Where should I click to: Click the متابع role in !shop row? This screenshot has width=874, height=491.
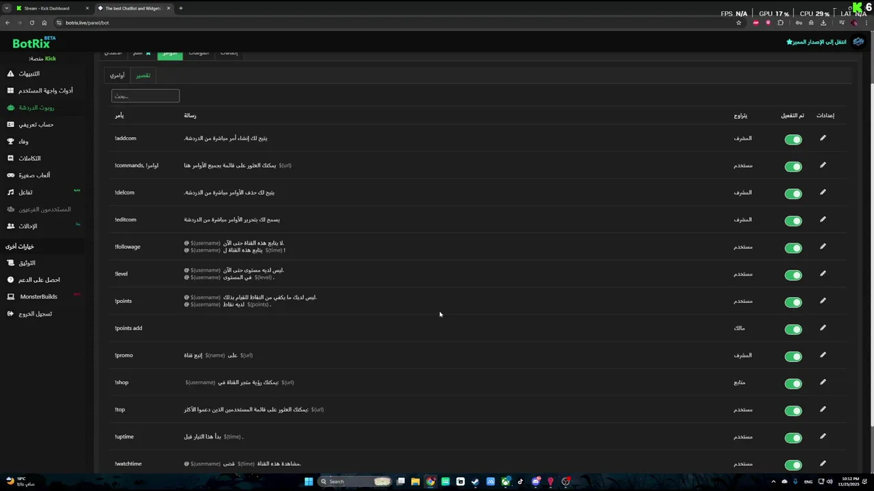(x=739, y=383)
